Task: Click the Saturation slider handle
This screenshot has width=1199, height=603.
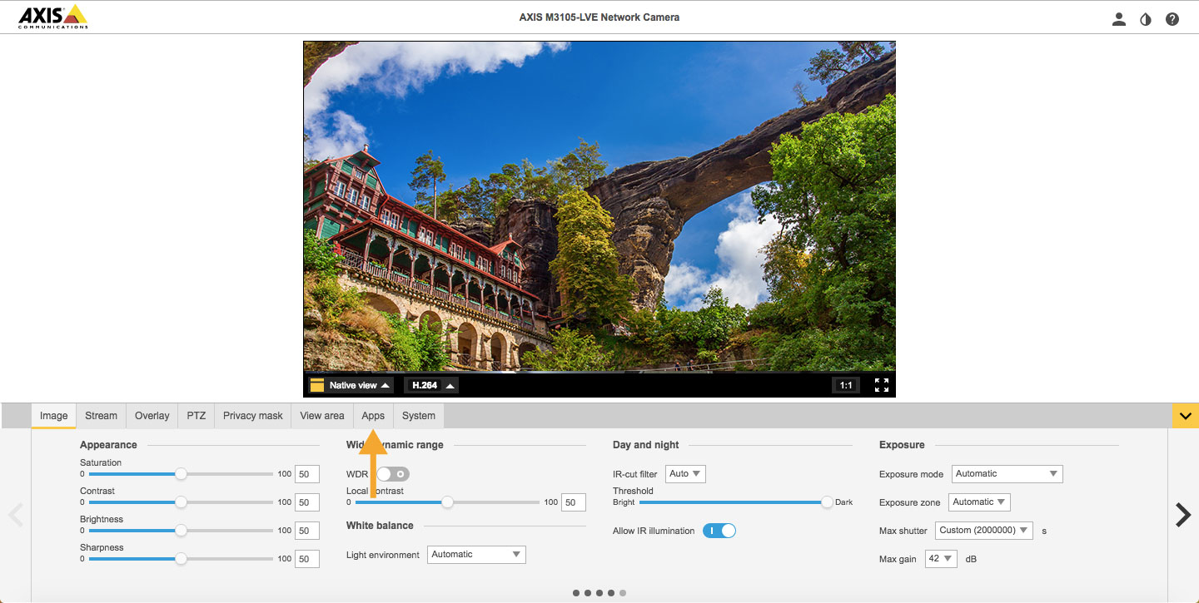Action: pyautogui.click(x=181, y=474)
